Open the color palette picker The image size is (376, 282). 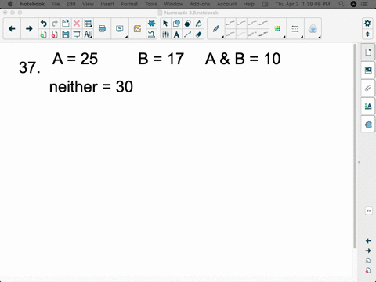coord(277,29)
